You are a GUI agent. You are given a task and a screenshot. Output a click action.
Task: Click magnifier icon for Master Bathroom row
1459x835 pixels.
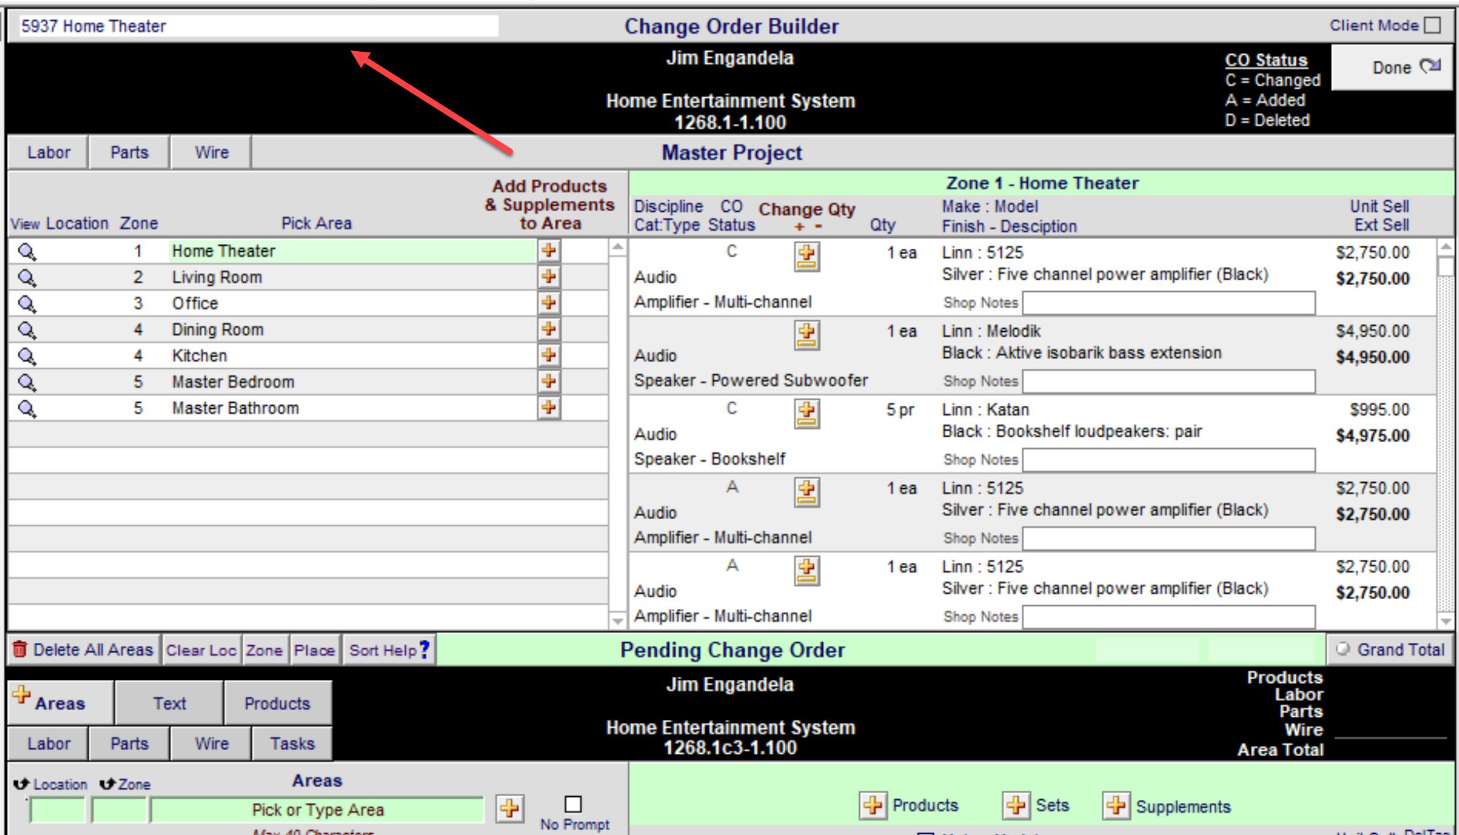[x=27, y=409]
